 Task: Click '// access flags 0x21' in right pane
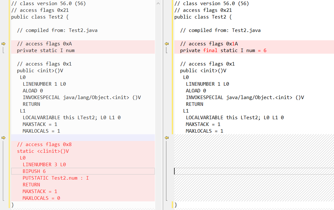(x=203, y=10)
